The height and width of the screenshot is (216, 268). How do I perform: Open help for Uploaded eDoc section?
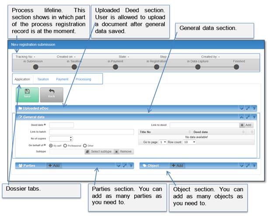coord(254,108)
